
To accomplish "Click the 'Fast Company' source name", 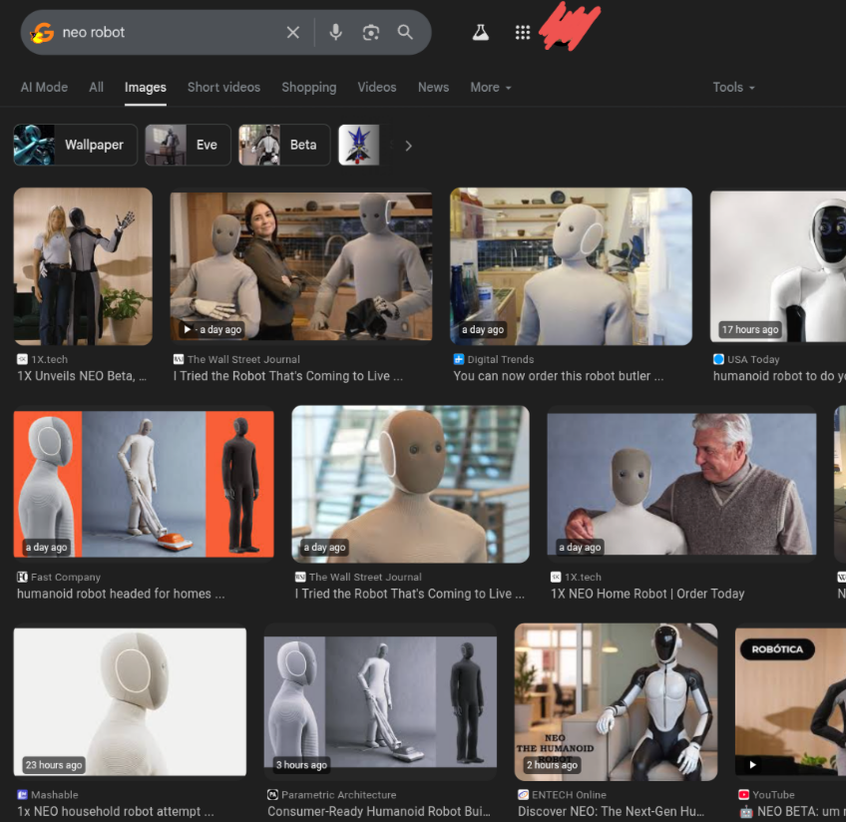I will tap(66, 578).
